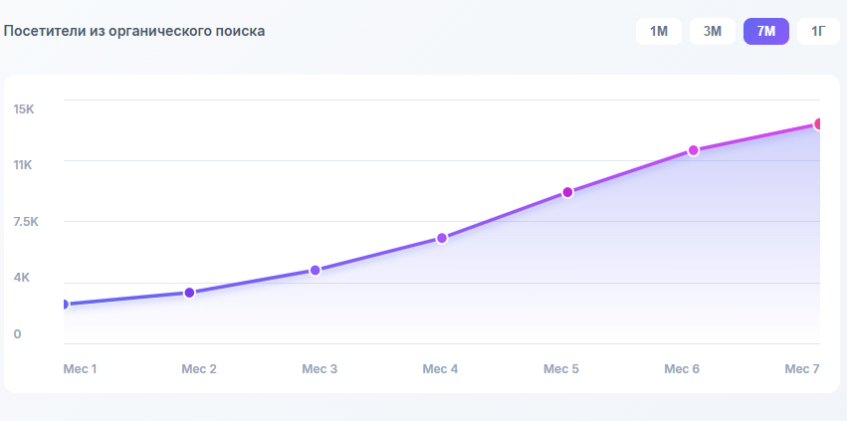Click the Мес 7 pink data point
The width and height of the screenshot is (847, 421).
[819, 123]
